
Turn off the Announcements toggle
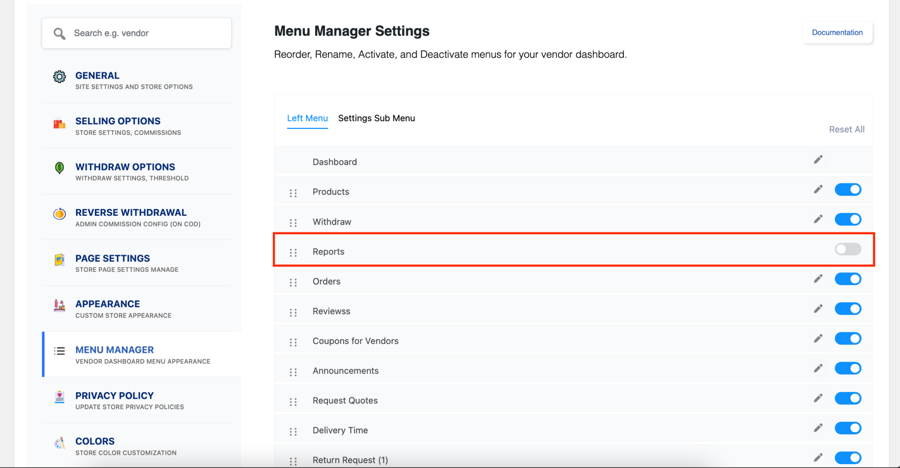tap(847, 368)
